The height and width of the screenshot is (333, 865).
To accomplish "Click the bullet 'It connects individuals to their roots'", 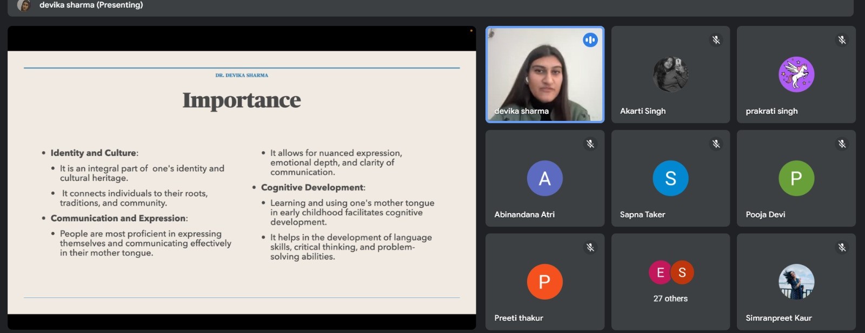I will 134,198.
